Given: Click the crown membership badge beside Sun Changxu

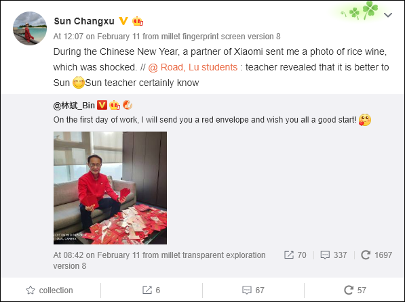Looking at the screenshot, I should pyautogui.click(x=138, y=21).
